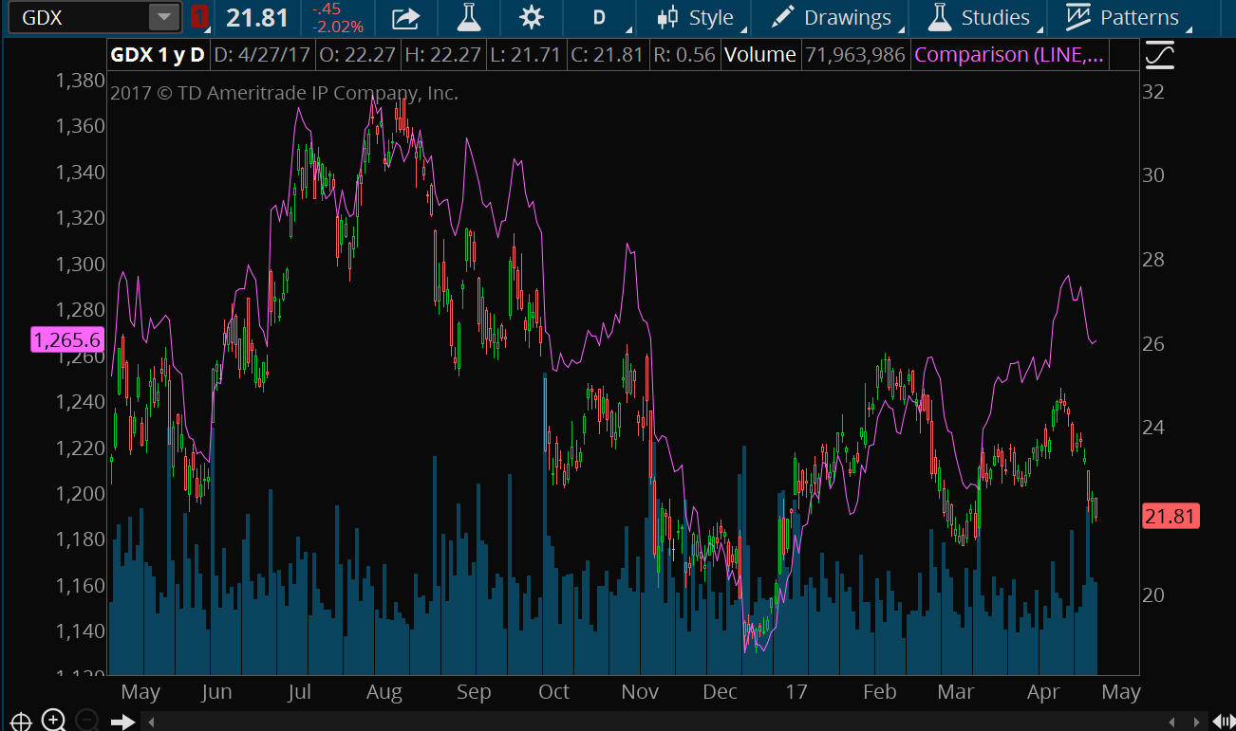Click the large 21.81 last price in toolbar
1236x731 pixels.
click(x=257, y=17)
